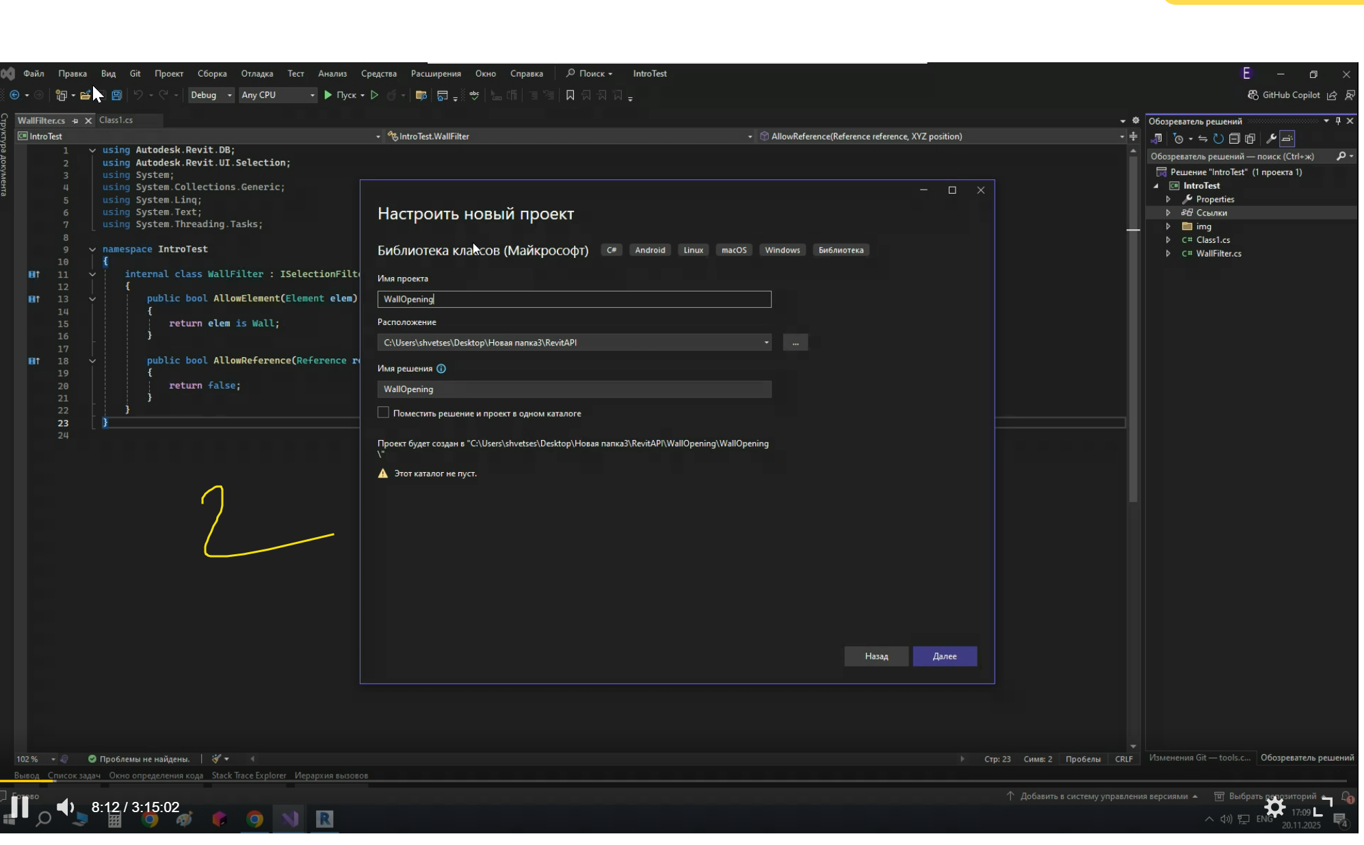Switch to the Class1.cs tab

[x=116, y=120]
